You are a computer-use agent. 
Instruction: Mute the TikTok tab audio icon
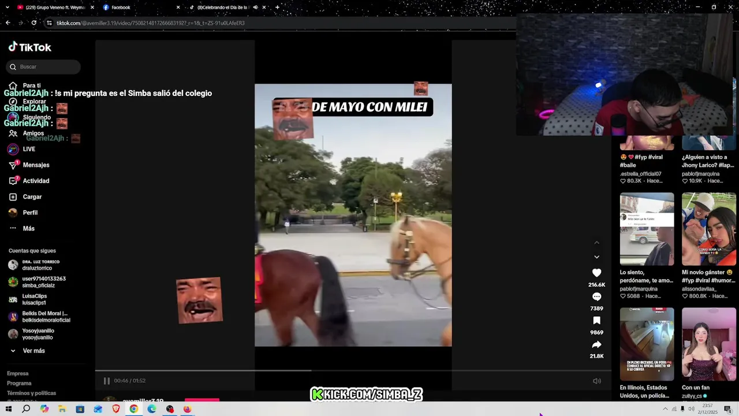tap(255, 8)
